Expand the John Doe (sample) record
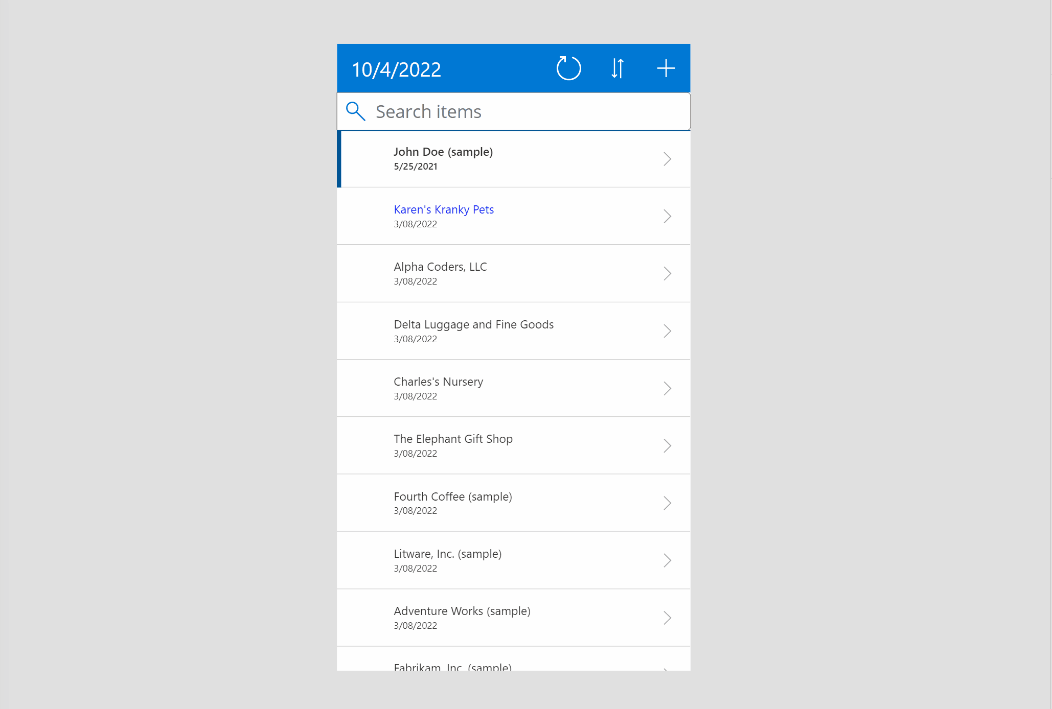The height and width of the screenshot is (709, 1052). pos(667,158)
